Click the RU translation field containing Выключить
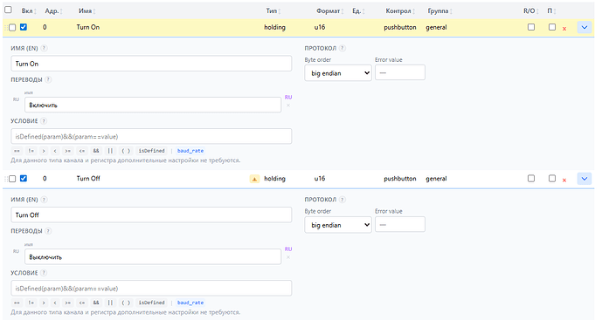 coord(153,256)
